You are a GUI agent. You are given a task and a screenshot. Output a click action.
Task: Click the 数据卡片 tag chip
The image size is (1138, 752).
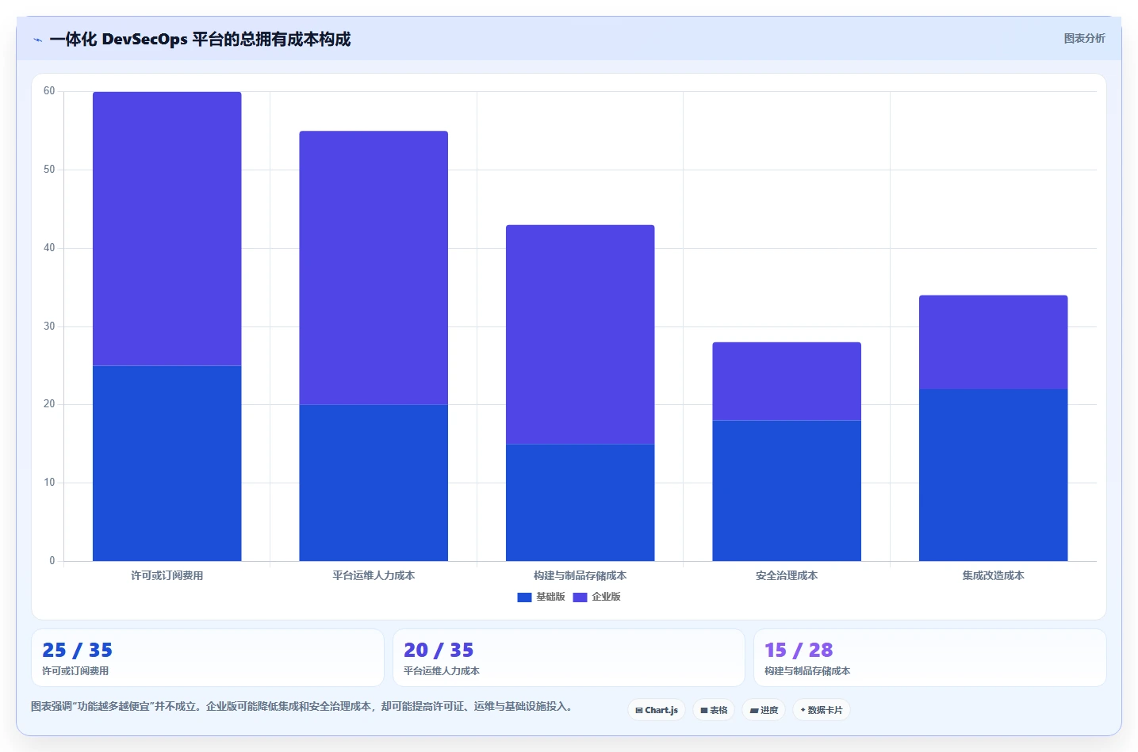click(822, 710)
